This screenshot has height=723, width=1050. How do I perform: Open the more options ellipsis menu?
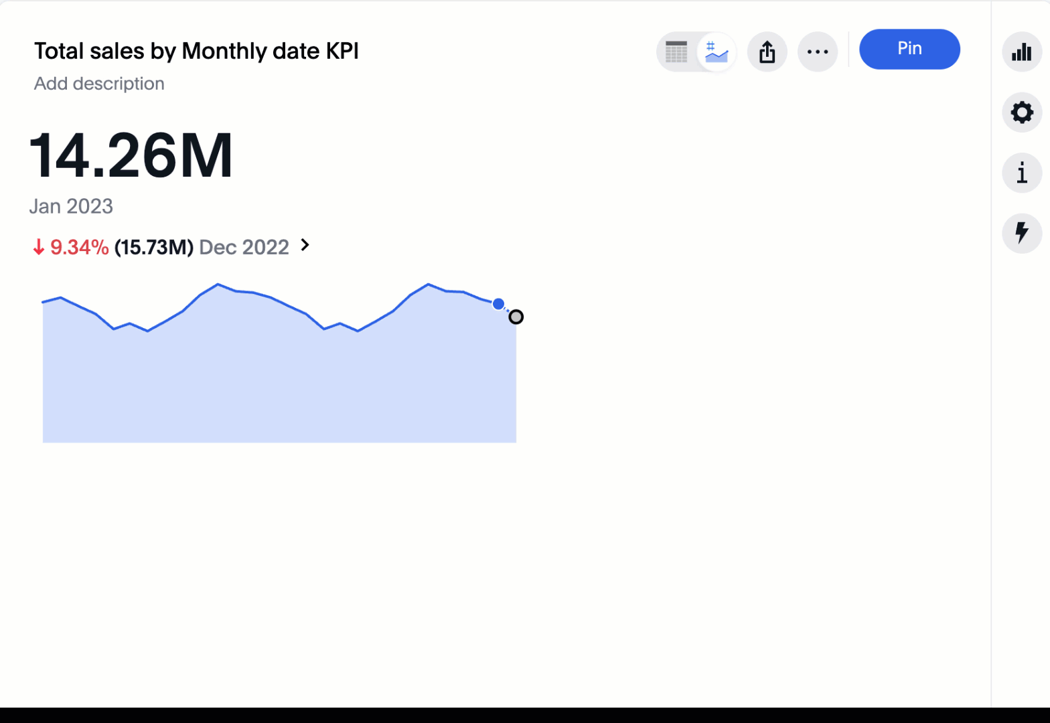pyautogui.click(x=818, y=52)
